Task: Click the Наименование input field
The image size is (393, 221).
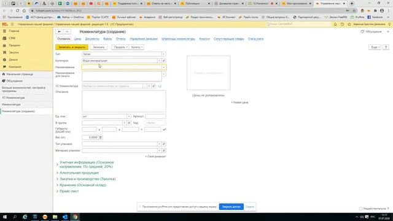Action: click(x=122, y=67)
